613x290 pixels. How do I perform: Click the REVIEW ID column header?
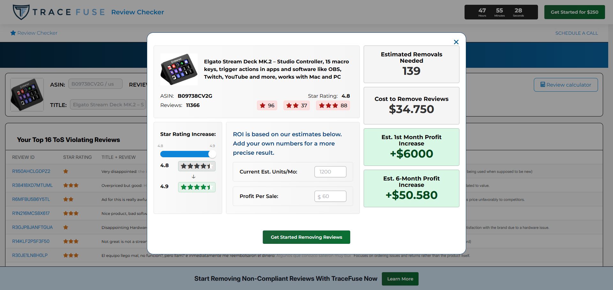pos(23,157)
